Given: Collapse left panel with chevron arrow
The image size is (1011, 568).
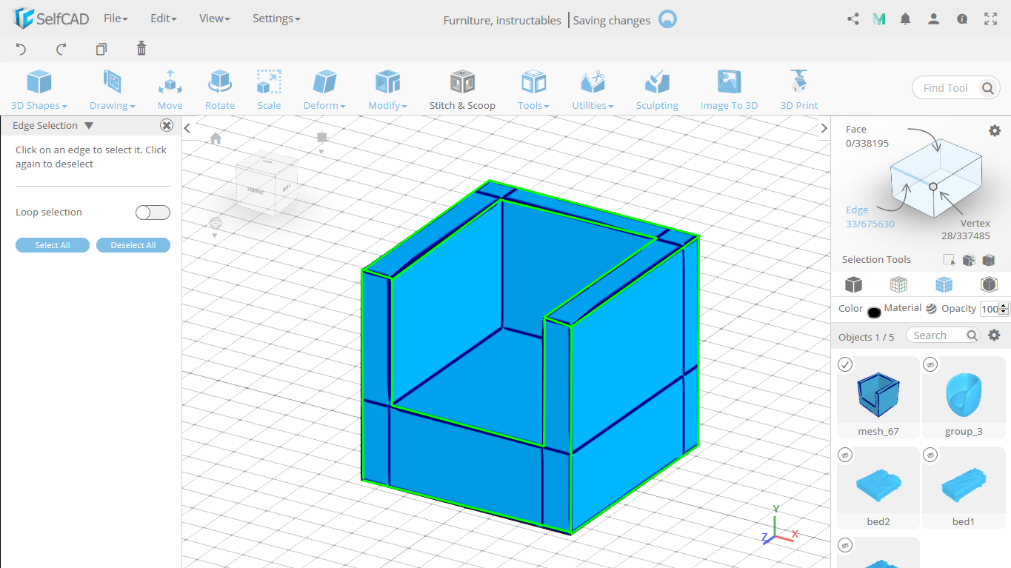Looking at the screenshot, I should click(x=187, y=128).
